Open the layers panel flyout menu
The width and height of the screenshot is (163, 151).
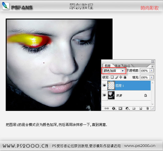pyautogui.click(x=152, y=66)
